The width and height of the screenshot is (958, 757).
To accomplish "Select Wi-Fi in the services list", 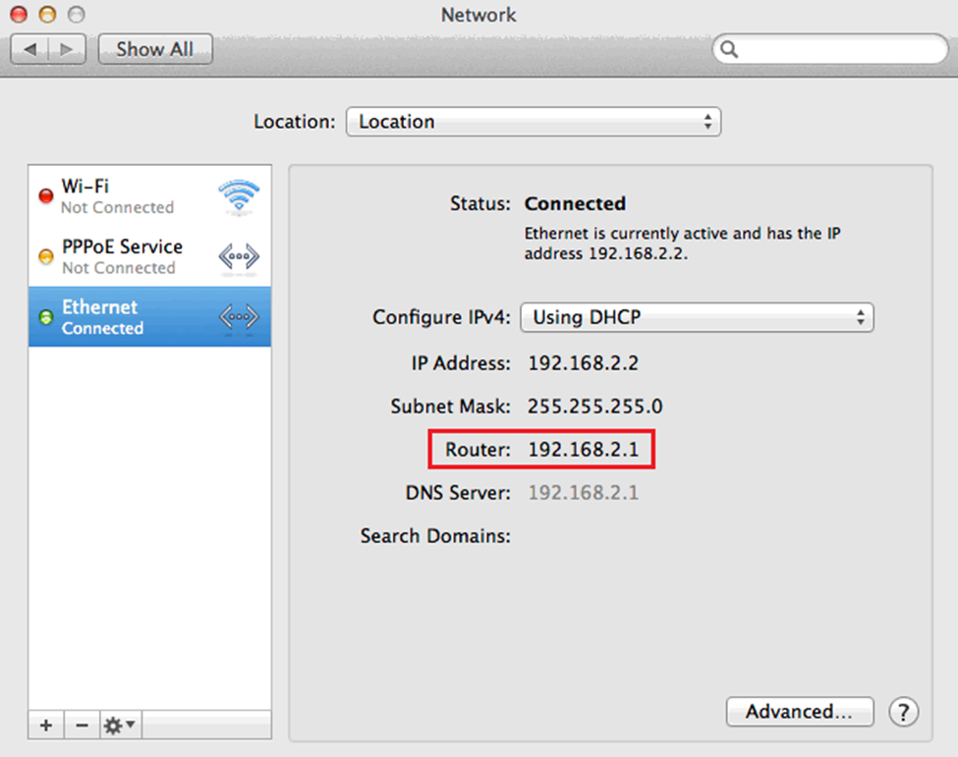I will tap(118, 196).
